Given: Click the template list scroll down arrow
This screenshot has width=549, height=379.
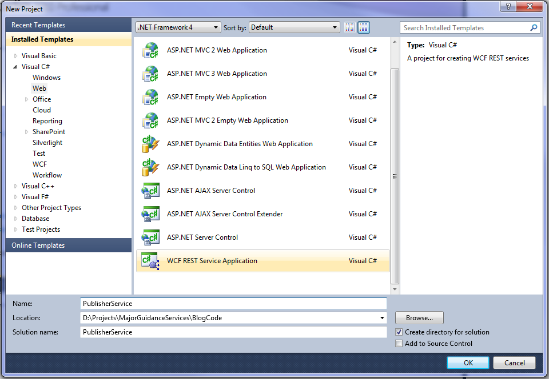Looking at the screenshot, I should [x=395, y=289].
